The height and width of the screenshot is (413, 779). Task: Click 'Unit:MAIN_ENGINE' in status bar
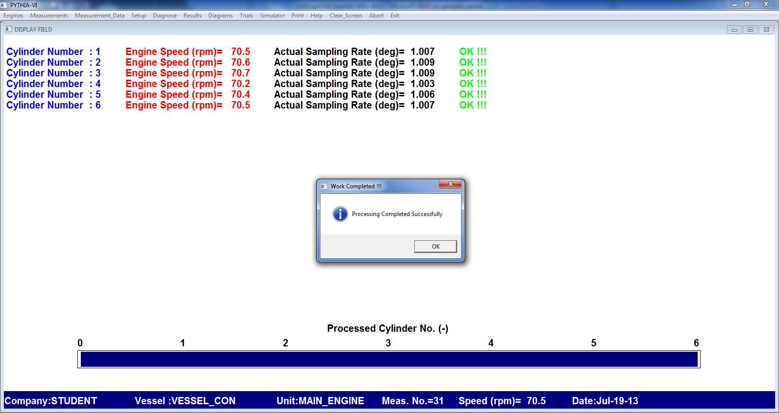coord(320,401)
